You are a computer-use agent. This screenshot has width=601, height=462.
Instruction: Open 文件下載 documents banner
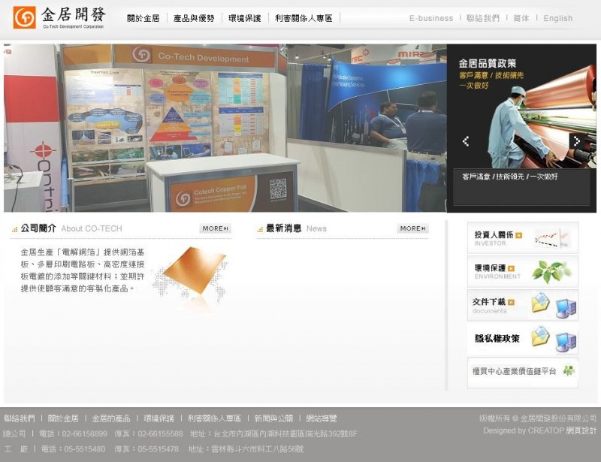pos(522,305)
